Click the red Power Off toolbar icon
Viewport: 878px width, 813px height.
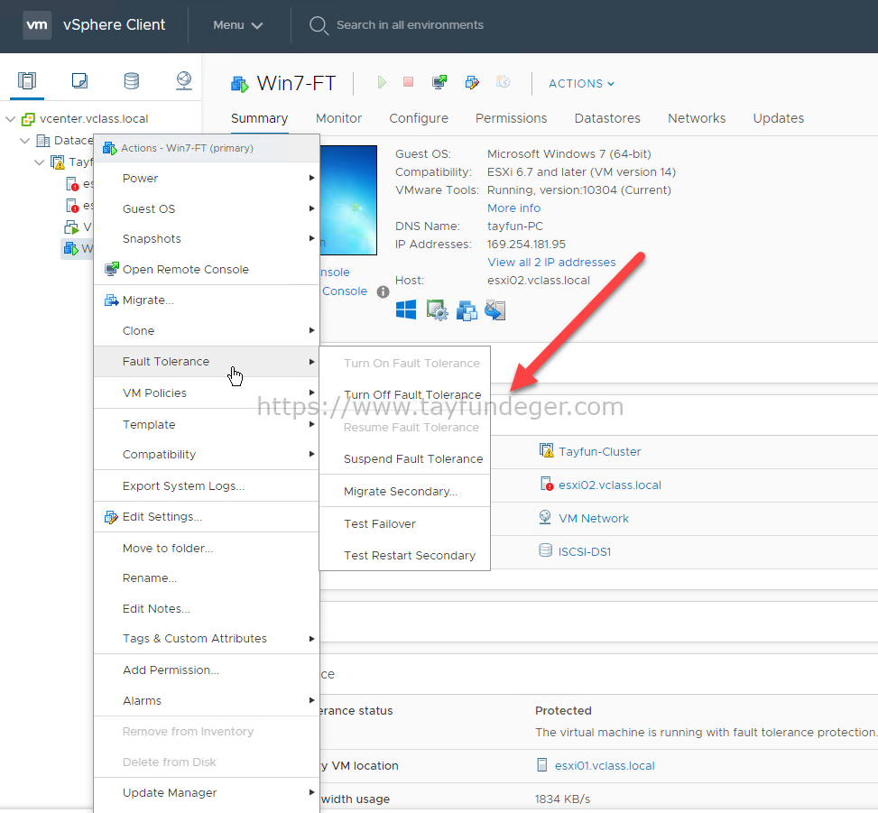pos(408,82)
